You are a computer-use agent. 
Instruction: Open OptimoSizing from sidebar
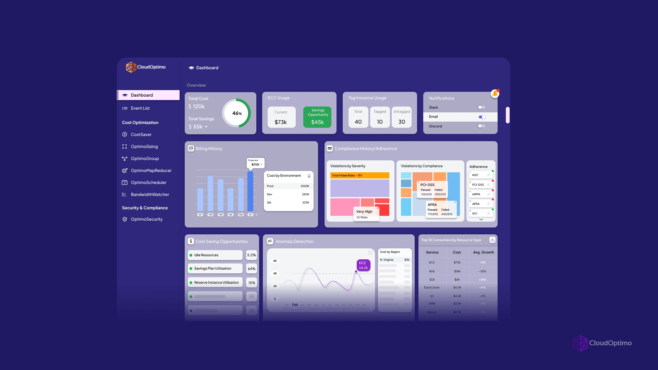144,146
